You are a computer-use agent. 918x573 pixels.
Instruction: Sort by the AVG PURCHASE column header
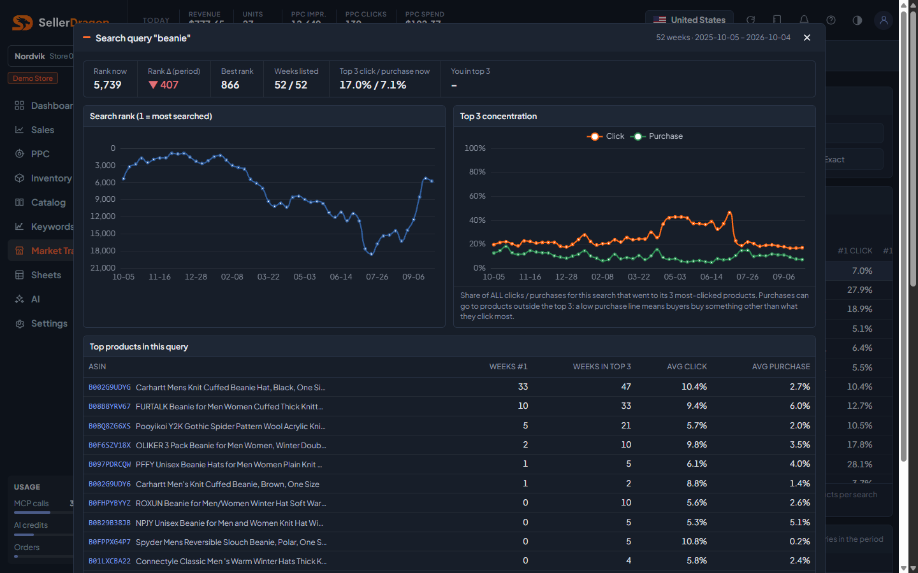[x=781, y=367]
